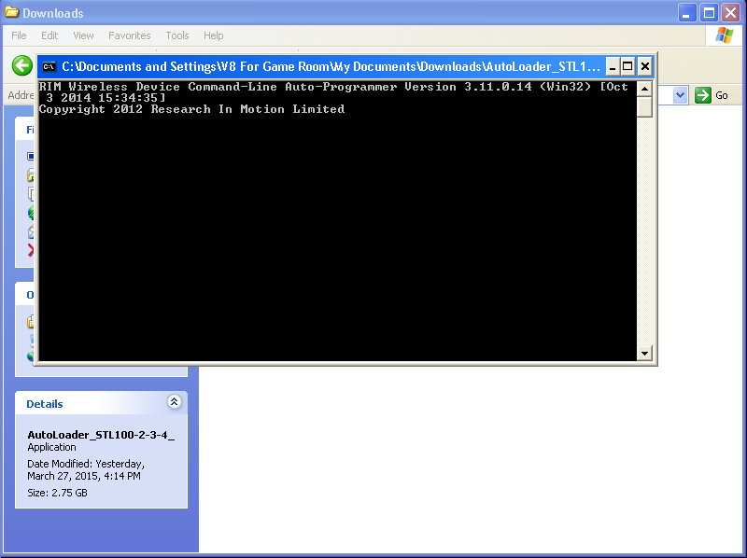Open the Help menu
Image resolution: width=747 pixels, height=558 pixels.
tap(213, 35)
